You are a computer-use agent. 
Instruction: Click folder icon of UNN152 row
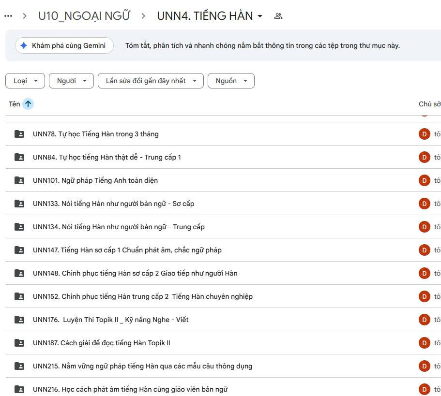[x=19, y=296]
